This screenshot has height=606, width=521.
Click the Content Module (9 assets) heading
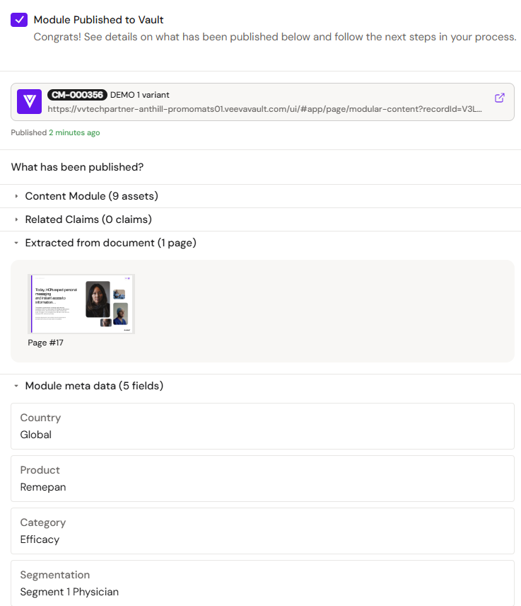click(x=91, y=196)
